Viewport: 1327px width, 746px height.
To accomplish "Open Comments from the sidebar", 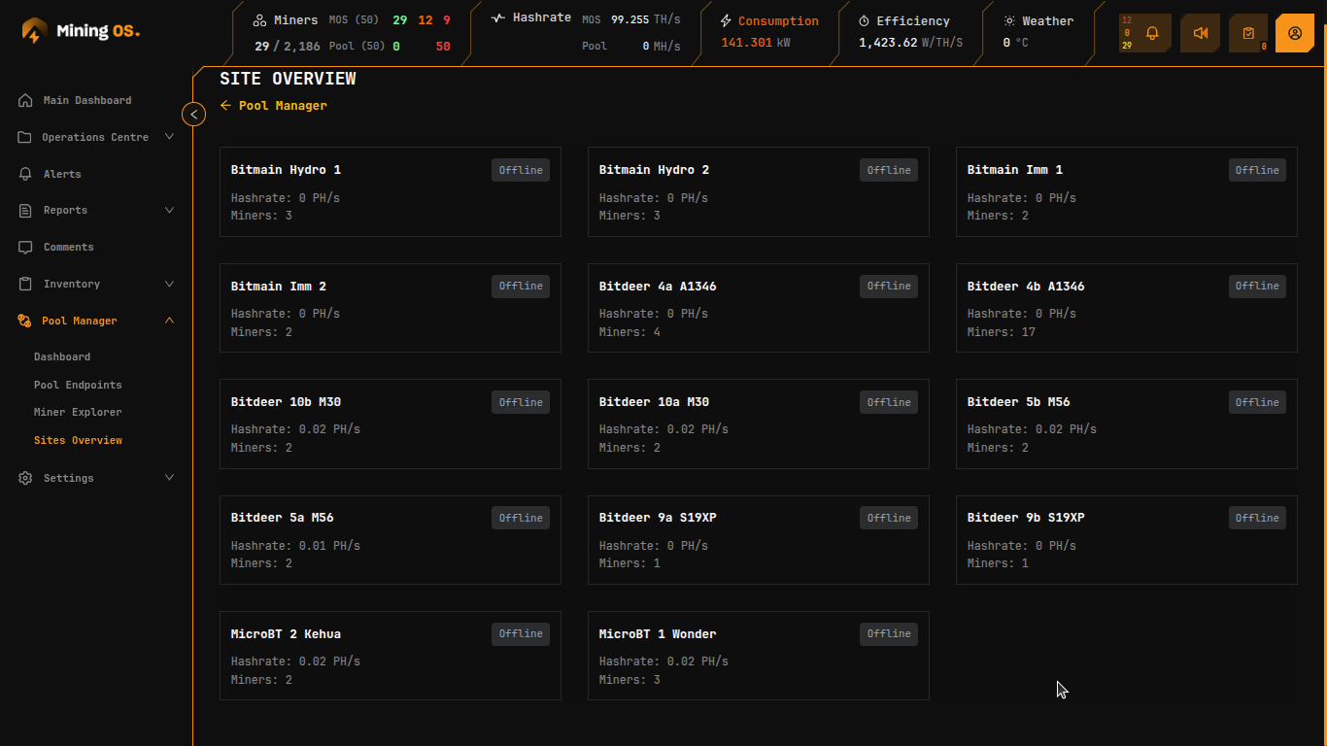I will pyautogui.click(x=70, y=247).
